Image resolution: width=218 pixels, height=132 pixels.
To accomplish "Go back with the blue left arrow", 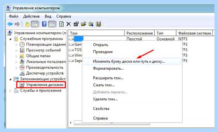I will [x=10, y=24].
